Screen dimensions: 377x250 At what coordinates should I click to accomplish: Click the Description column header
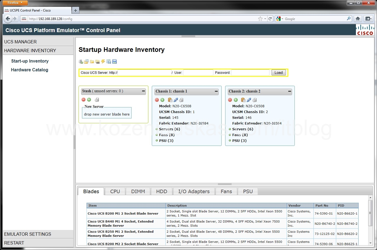226,206
